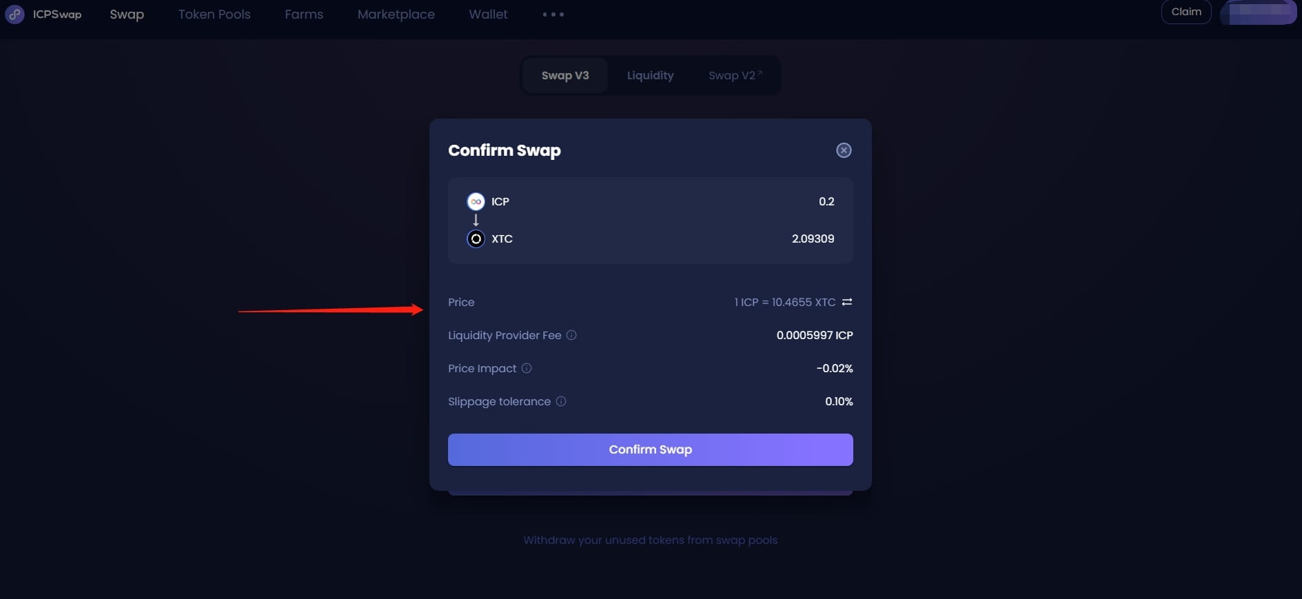Show Price Impact info icon

(x=527, y=368)
